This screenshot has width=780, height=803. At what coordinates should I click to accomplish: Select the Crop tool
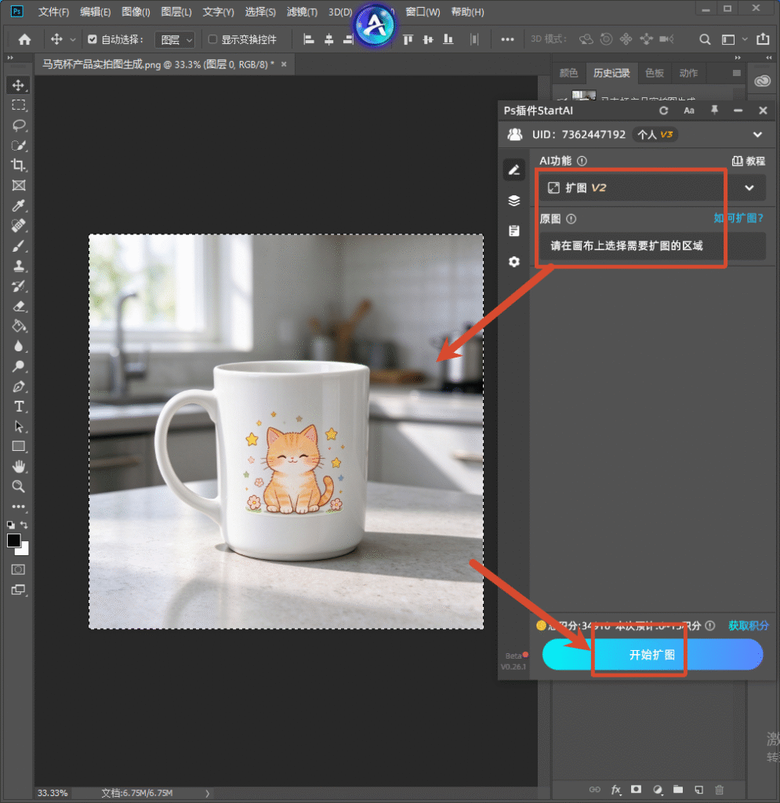(x=19, y=165)
